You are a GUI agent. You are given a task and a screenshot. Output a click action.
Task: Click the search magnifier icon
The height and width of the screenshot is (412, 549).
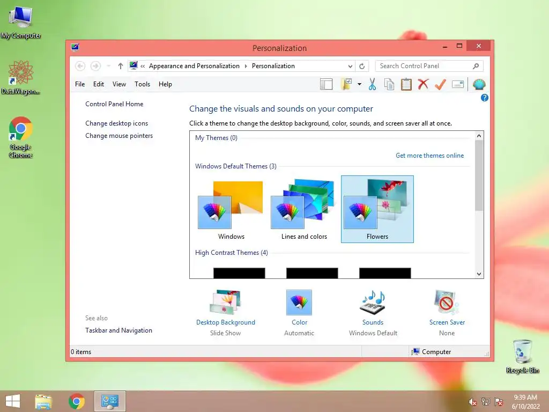(x=476, y=66)
